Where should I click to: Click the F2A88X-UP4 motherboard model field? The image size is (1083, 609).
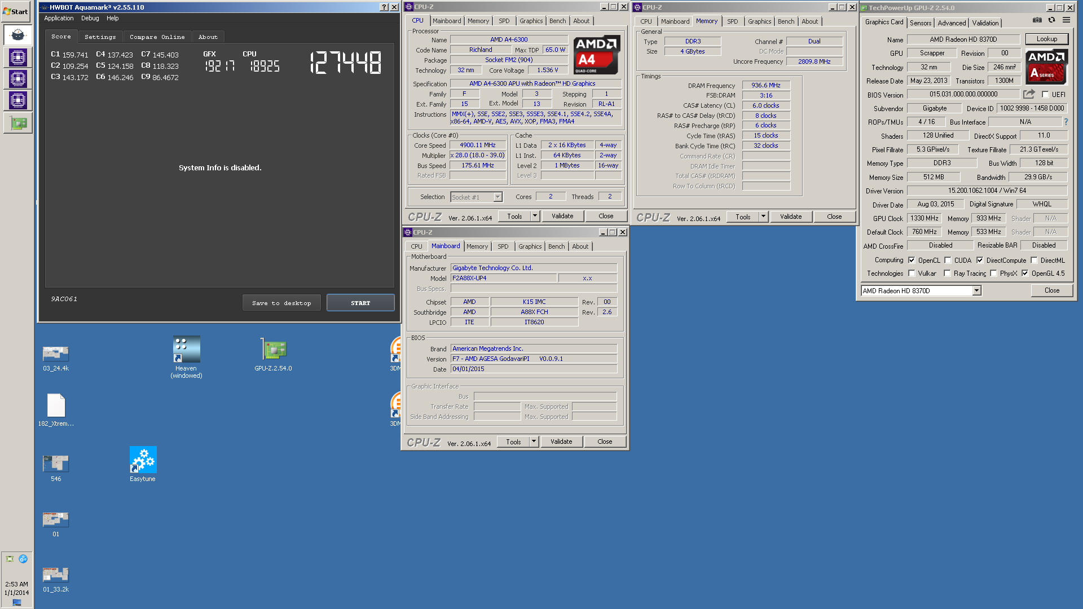tap(503, 278)
